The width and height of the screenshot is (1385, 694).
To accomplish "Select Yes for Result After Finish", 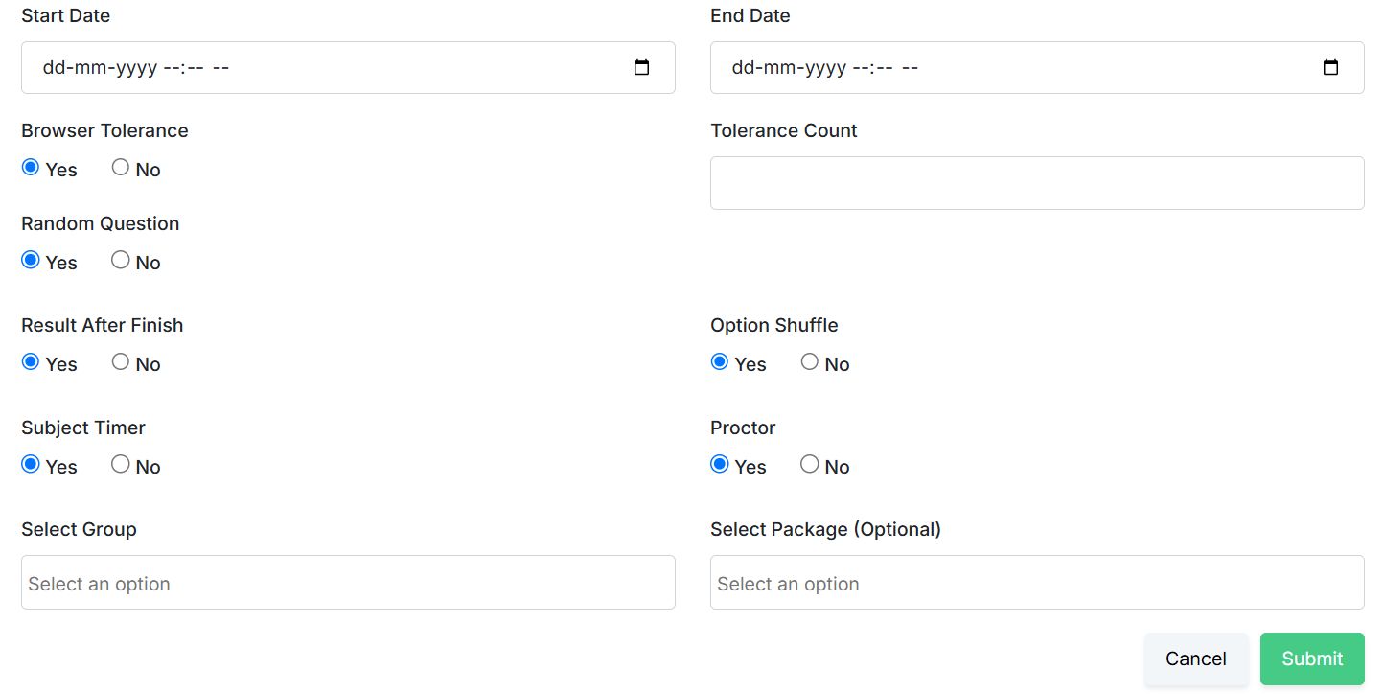I will (x=31, y=362).
